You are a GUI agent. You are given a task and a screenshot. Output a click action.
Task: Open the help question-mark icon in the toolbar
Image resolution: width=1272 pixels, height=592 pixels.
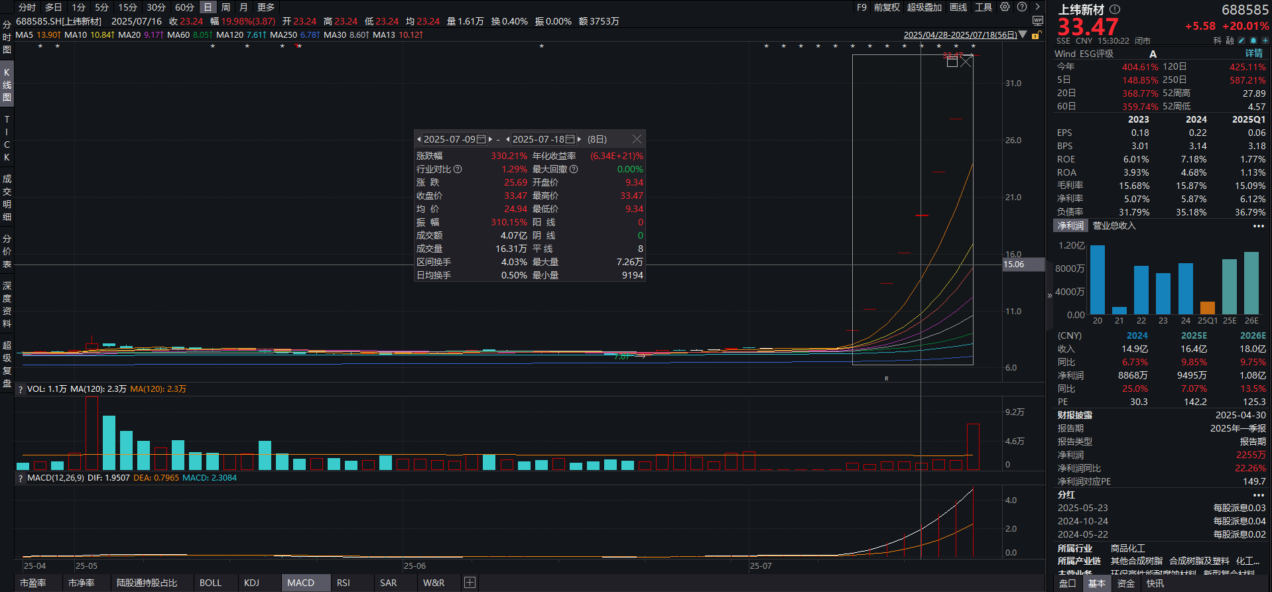[x=1022, y=7]
